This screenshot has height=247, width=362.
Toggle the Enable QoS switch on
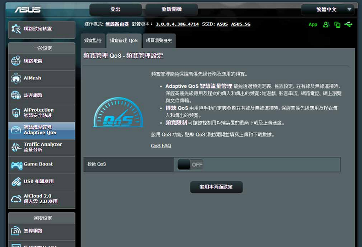click(191, 164)
